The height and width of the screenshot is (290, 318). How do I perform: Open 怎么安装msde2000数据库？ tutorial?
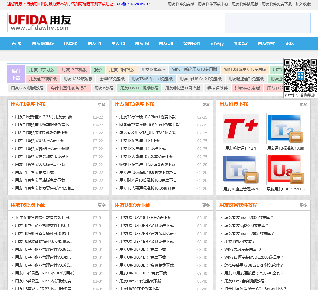tap(249, 218)
